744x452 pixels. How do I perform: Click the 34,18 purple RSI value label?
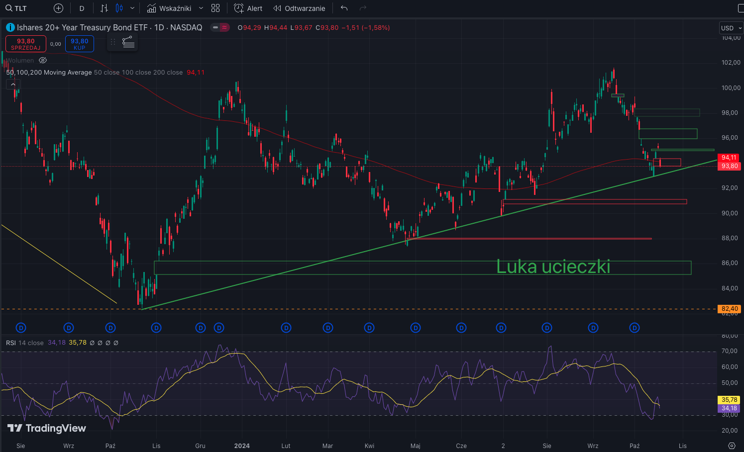[729, 408]
